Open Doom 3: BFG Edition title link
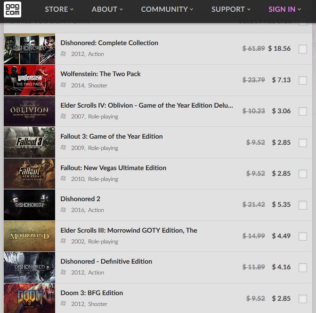This screenshot has height=313, width=316. coord(92,293)
